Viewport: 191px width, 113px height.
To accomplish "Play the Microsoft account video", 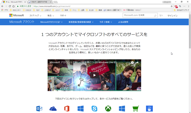I will tap(94, 75).
